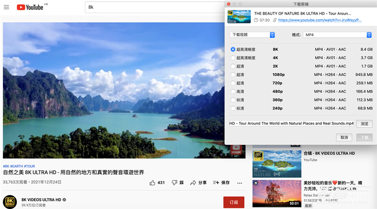Click the 39.9万位订阅者 subscriber count

tap(33, 205)
